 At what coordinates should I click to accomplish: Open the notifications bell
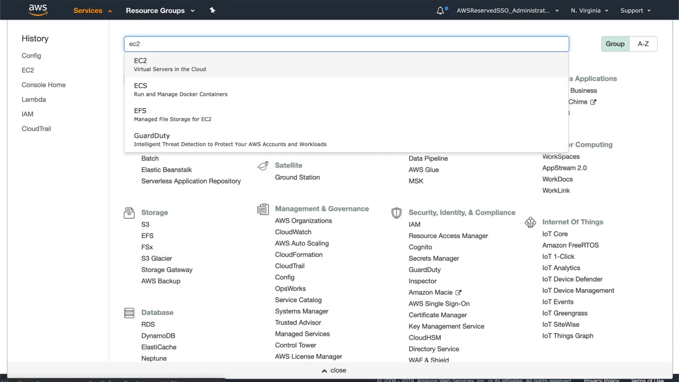pos(440,11)
